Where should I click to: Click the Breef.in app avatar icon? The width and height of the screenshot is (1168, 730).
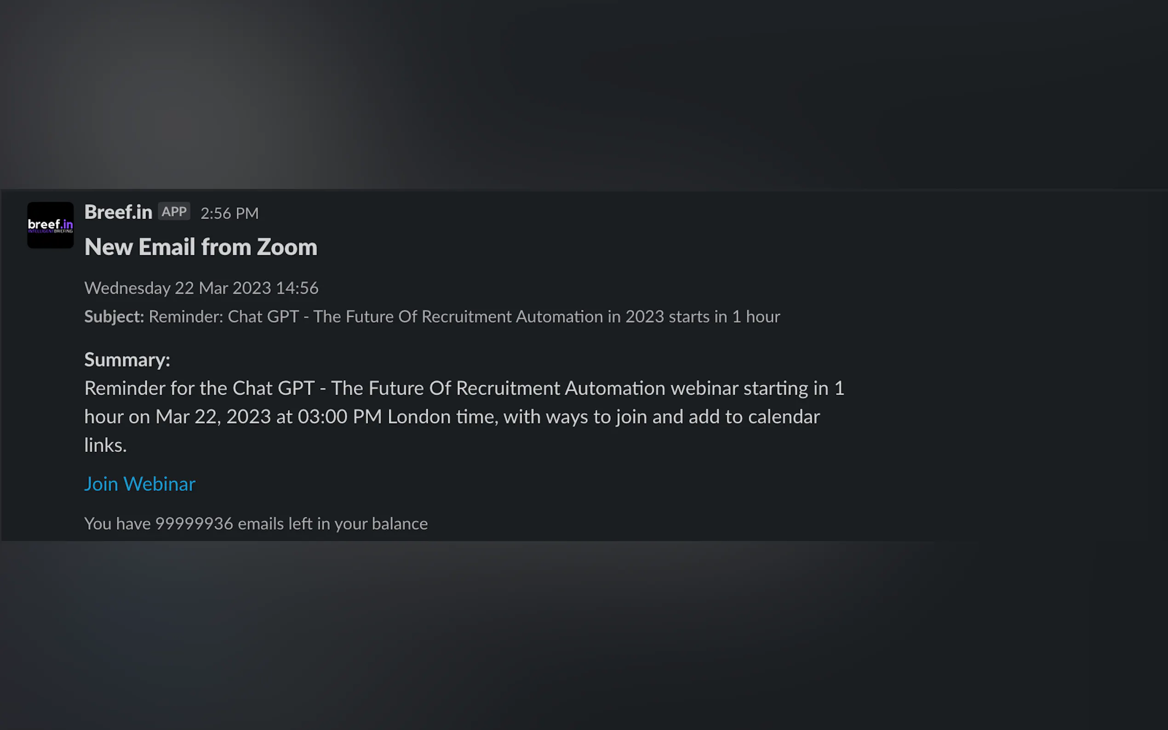50,225
